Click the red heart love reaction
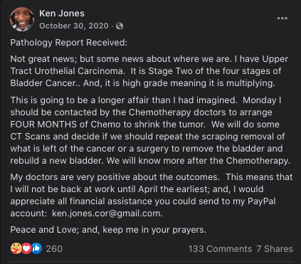 26,248
